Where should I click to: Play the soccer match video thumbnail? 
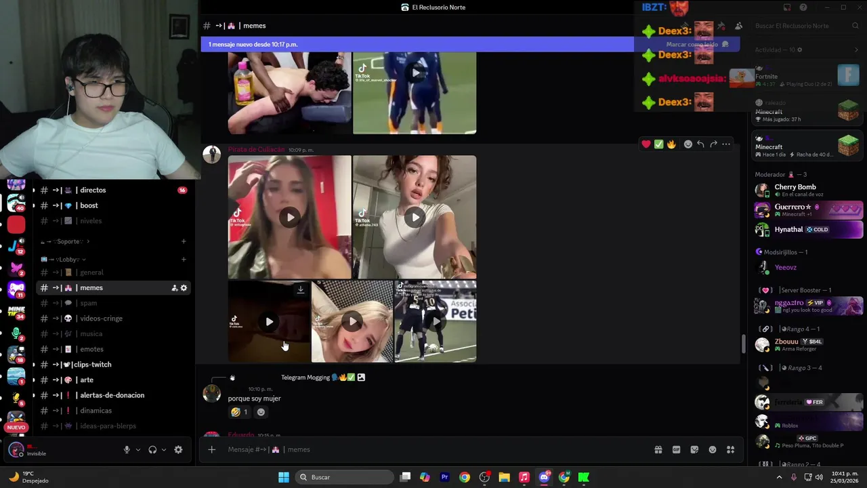pyautogui.click(x=436, y=322)
